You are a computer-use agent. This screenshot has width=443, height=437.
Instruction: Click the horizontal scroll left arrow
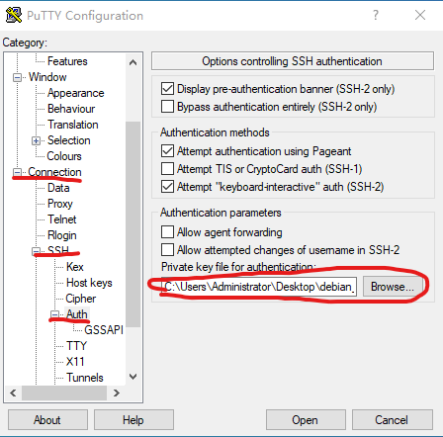pos(13,393)
